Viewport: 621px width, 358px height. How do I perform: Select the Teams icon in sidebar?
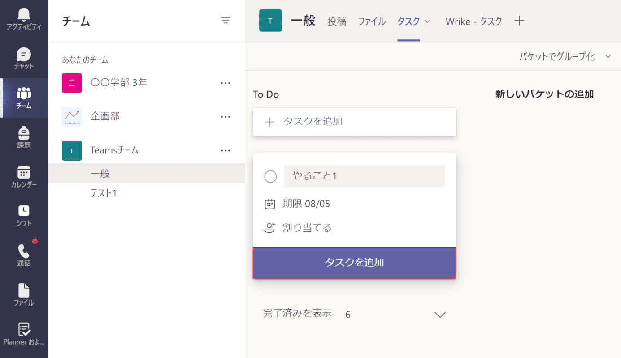pos(24,94)
